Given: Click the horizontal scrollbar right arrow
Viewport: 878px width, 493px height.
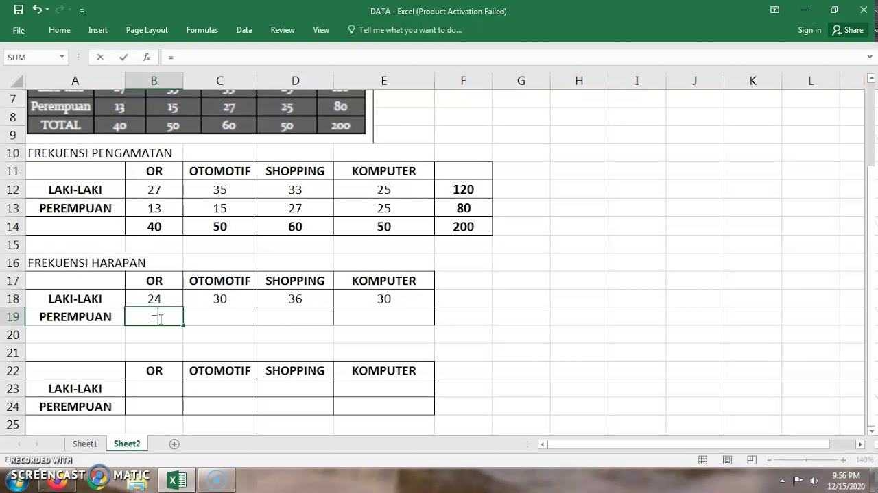Looking at the screenshot, I should pyautogui.click(x=861, y=444).
